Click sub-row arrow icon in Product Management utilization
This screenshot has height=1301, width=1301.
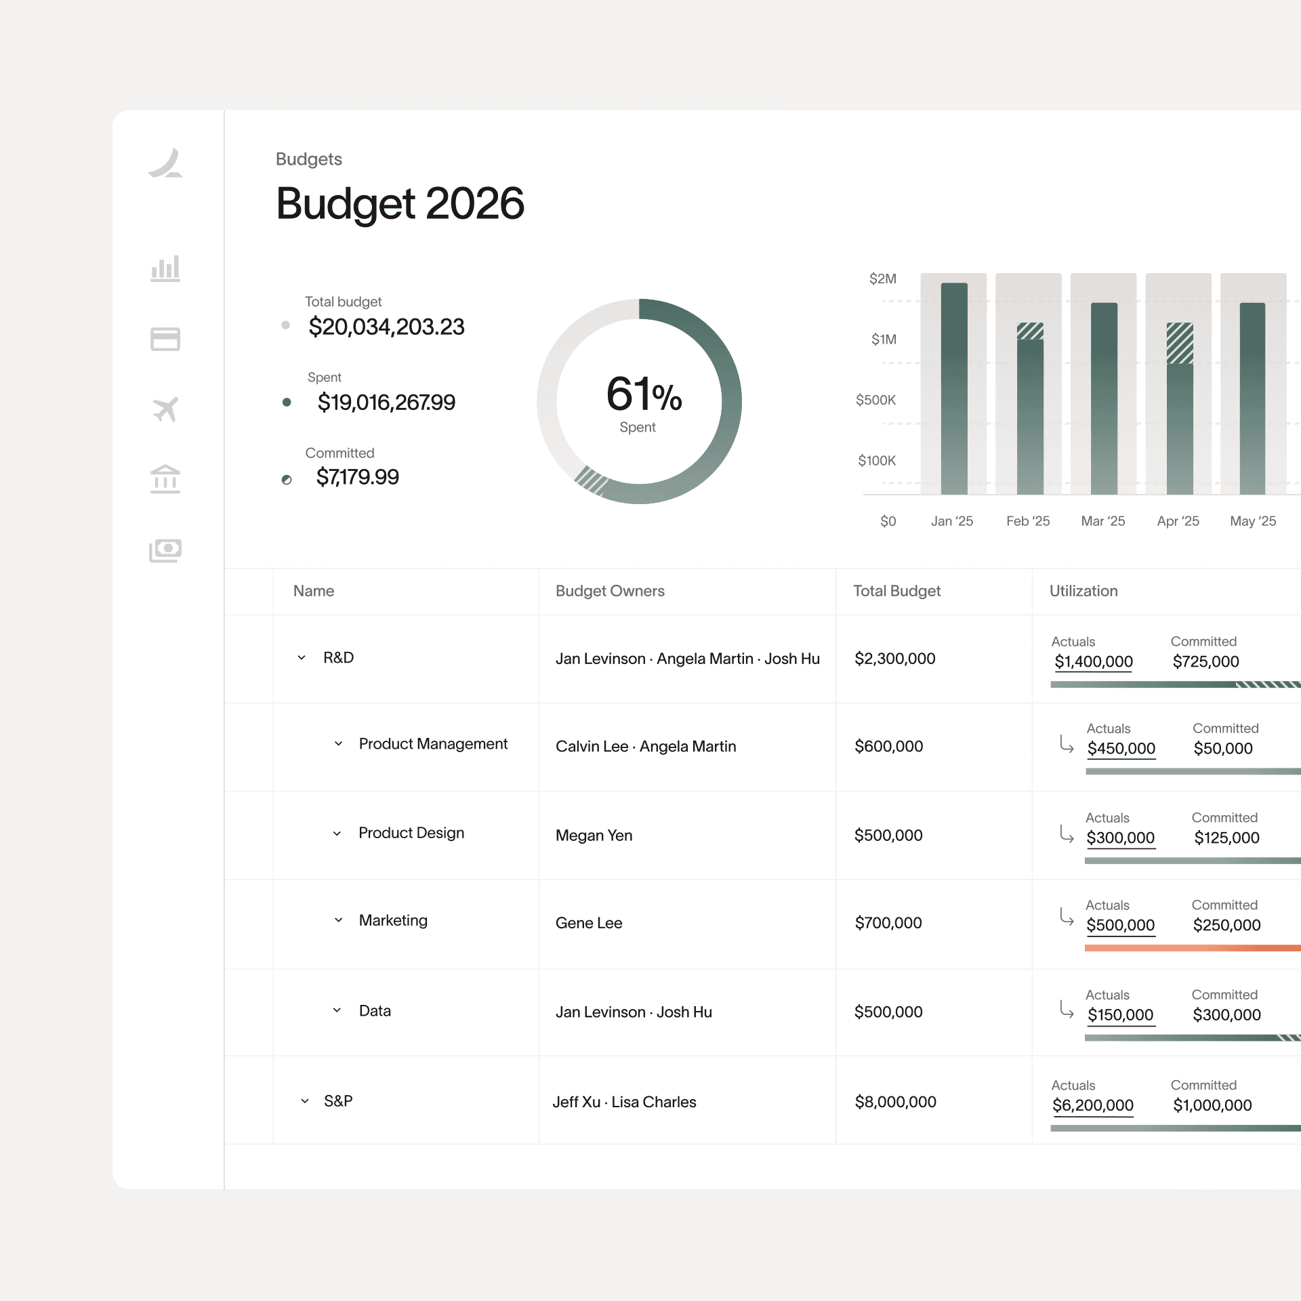pyautogui.click(x=1067, y=745)
